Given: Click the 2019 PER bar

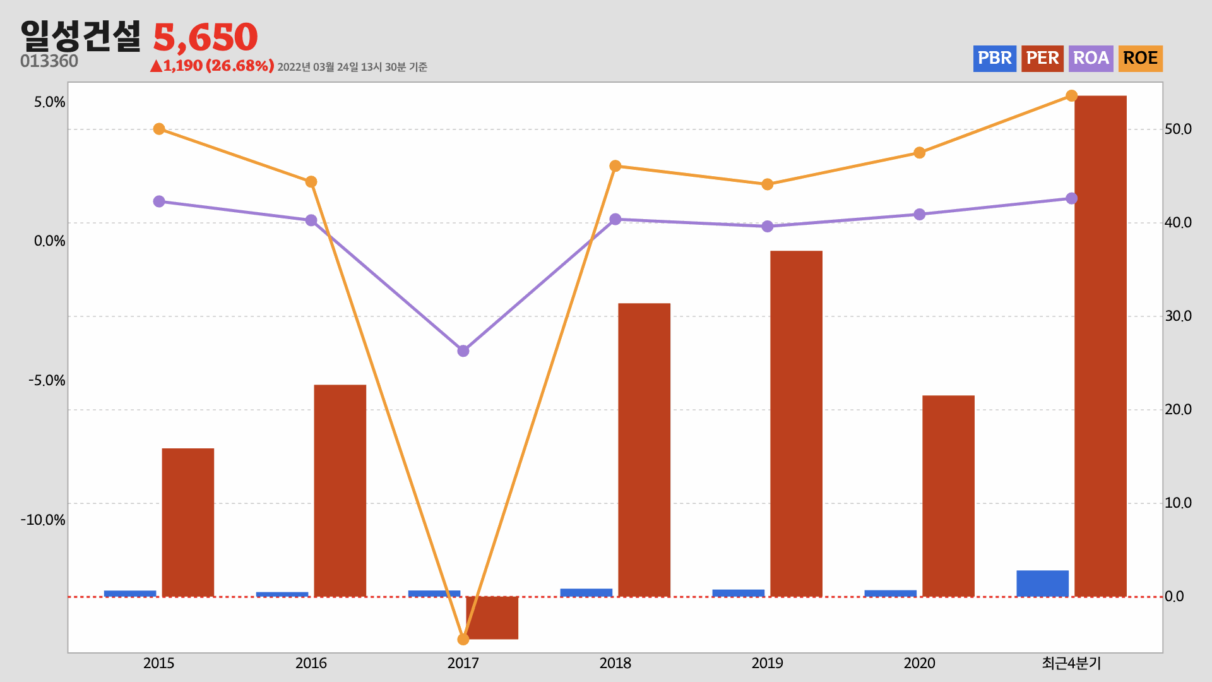Looking at the screenshot, I should tap(796, 424).
